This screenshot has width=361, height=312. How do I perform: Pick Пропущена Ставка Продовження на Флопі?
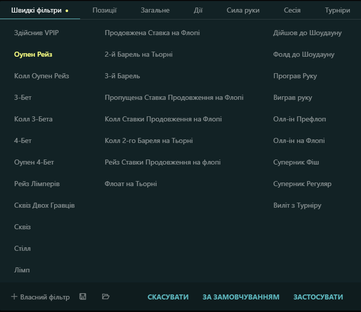click(x=174, y=97)
